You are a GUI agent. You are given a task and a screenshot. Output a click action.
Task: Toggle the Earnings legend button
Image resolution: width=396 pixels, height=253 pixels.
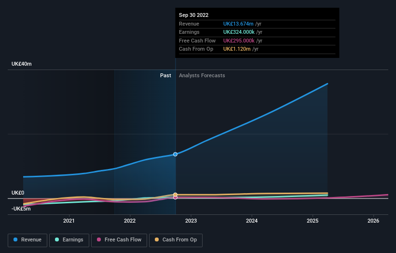tap(69, 240)
